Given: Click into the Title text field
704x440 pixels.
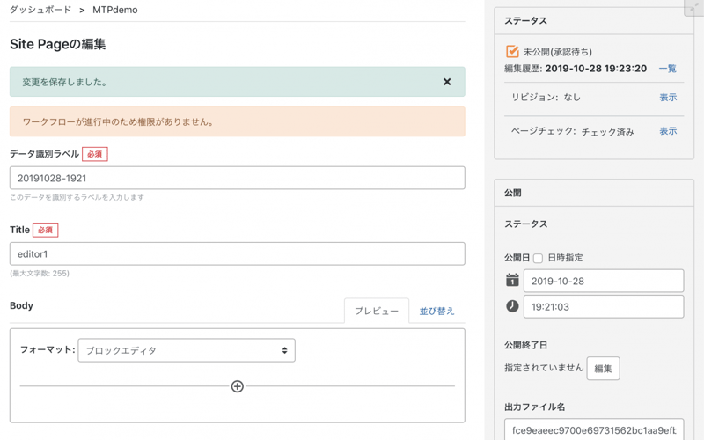Looking at the screenshot, I should click(x=237, y=253).
